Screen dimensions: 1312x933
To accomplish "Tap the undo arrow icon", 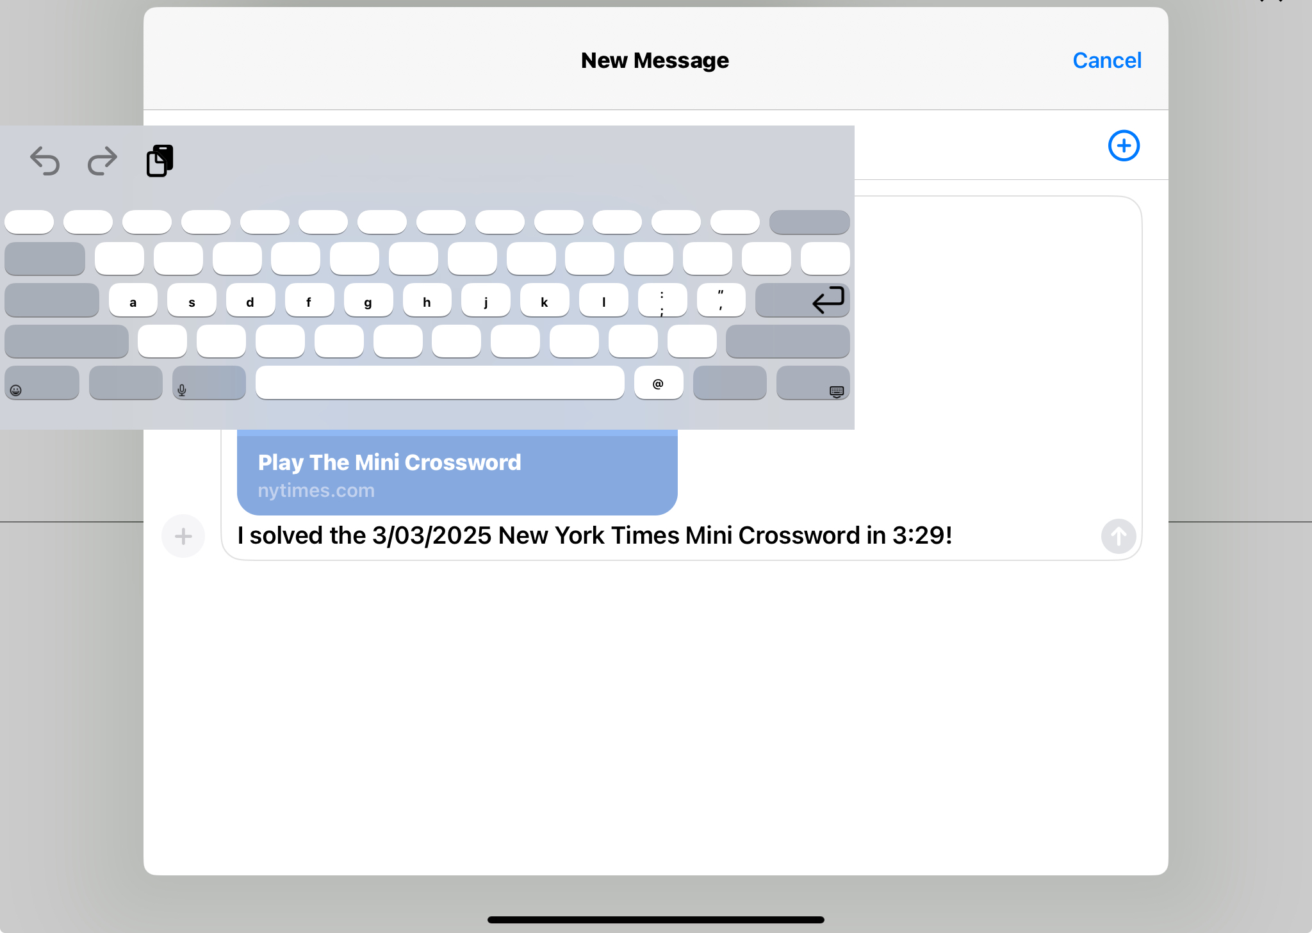I will (45, 161).
